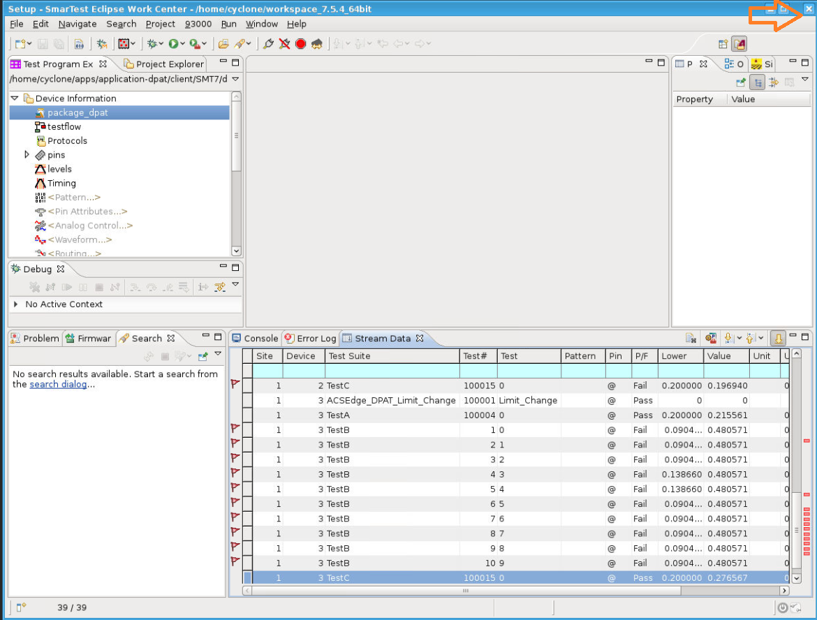Viewport: 817px width, 620px height.
Task: Open the 93000 menu
Action: click(198, 24)
